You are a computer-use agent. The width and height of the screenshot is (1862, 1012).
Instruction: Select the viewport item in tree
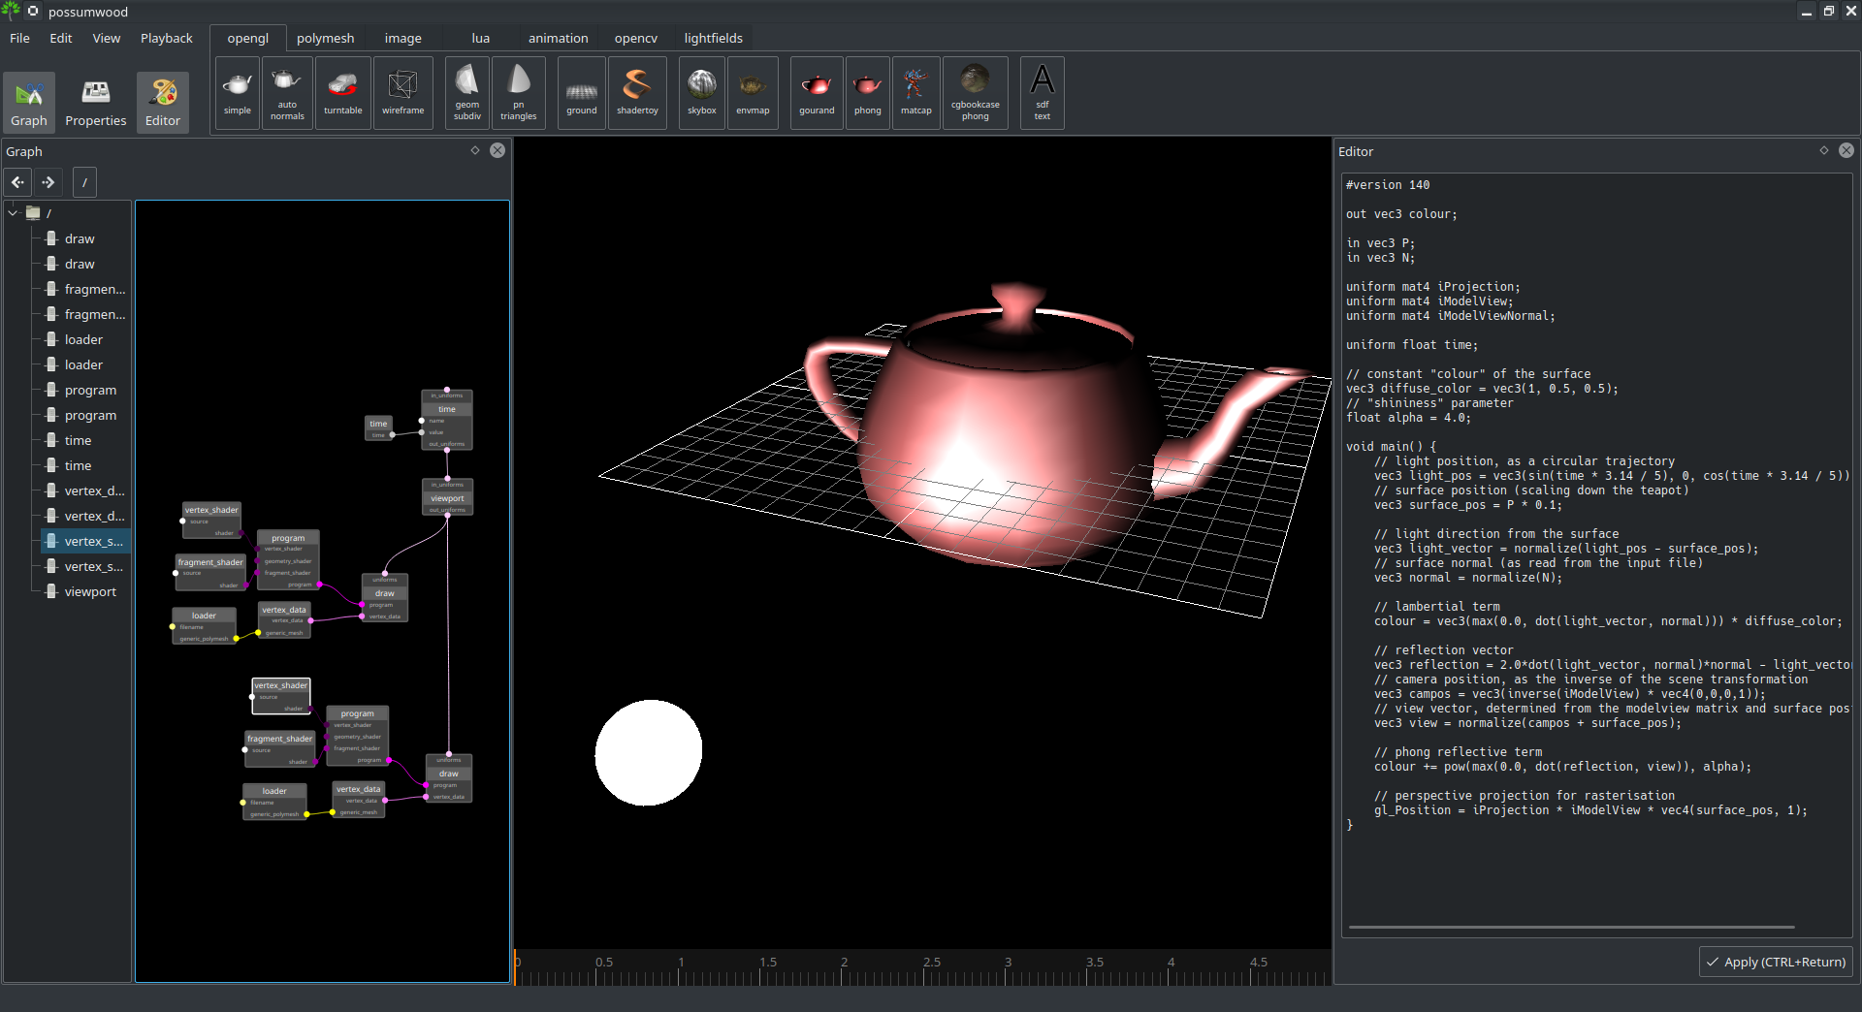pyautogui.click(x=90, y=592)
